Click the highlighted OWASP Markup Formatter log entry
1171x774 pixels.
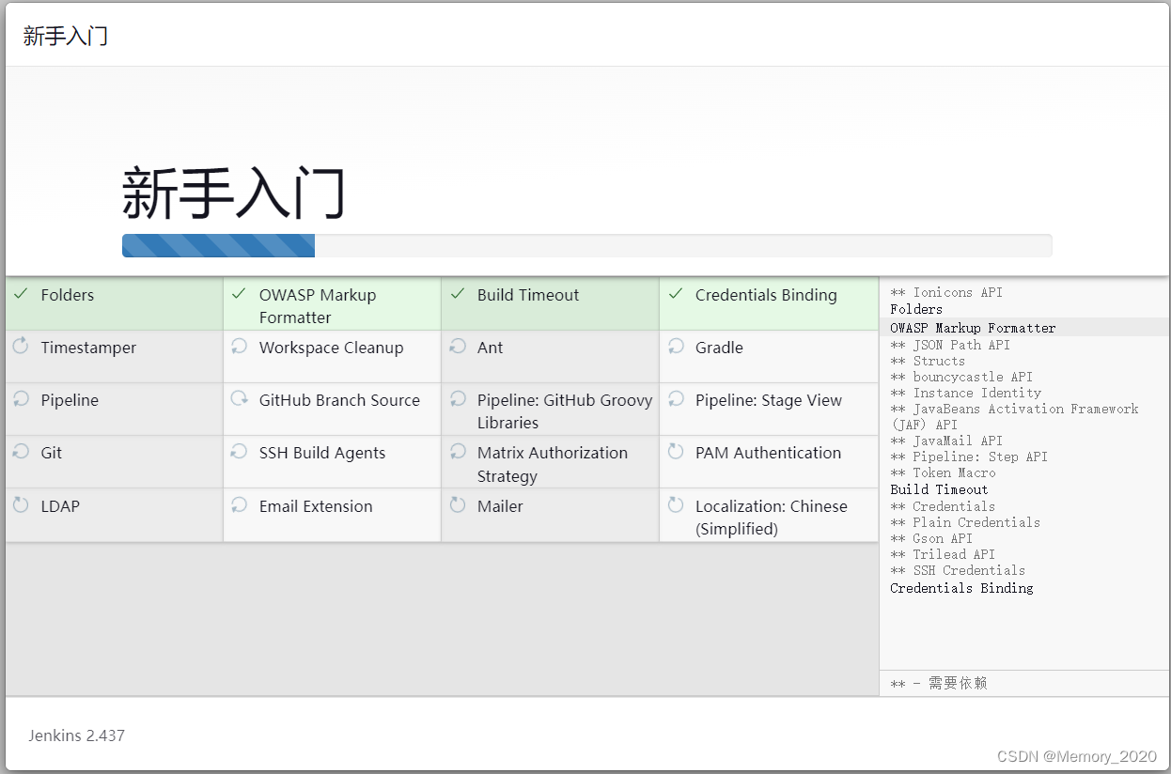[x=973, y=328]
